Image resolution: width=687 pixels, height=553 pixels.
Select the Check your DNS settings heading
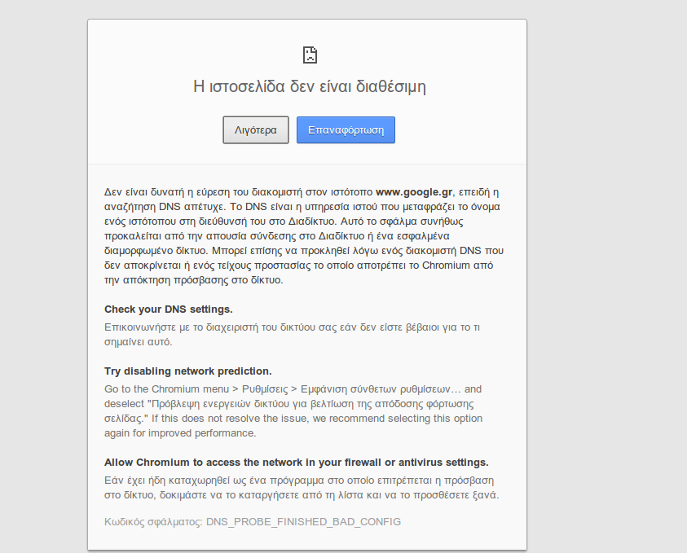click(169, 309)
